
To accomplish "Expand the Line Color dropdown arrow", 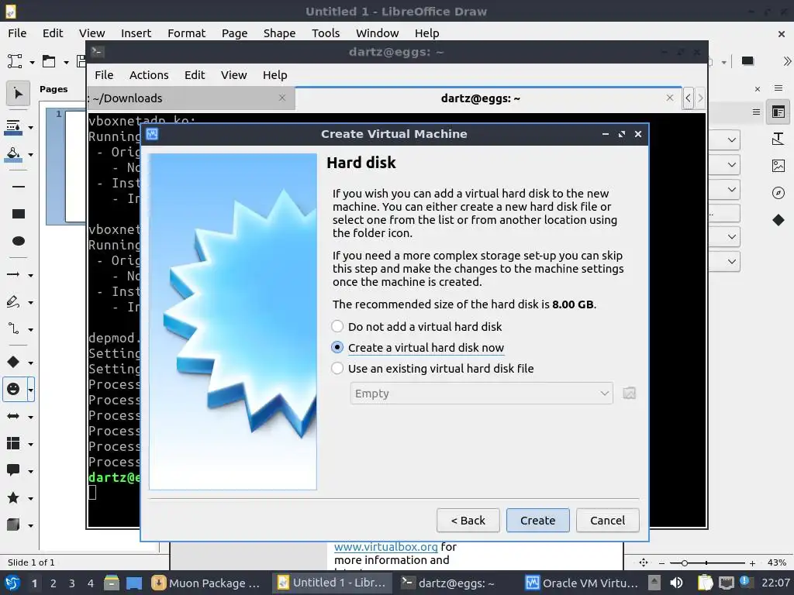I will [31, 128].
